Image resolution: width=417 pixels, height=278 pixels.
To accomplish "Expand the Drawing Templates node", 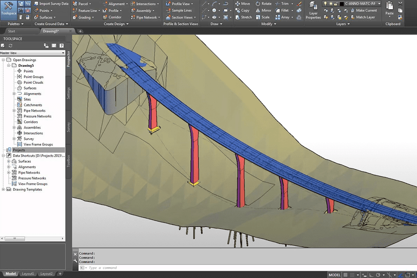I will click(3, 189).
